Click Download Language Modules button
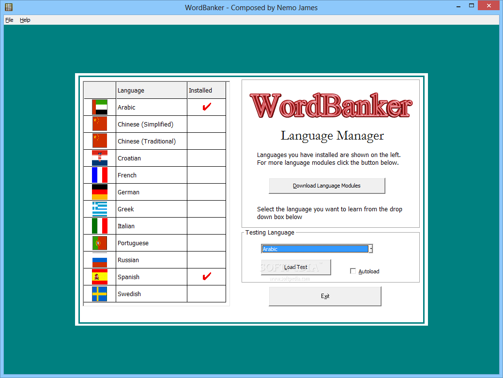 pyautogui.click(x=327, y=186)
